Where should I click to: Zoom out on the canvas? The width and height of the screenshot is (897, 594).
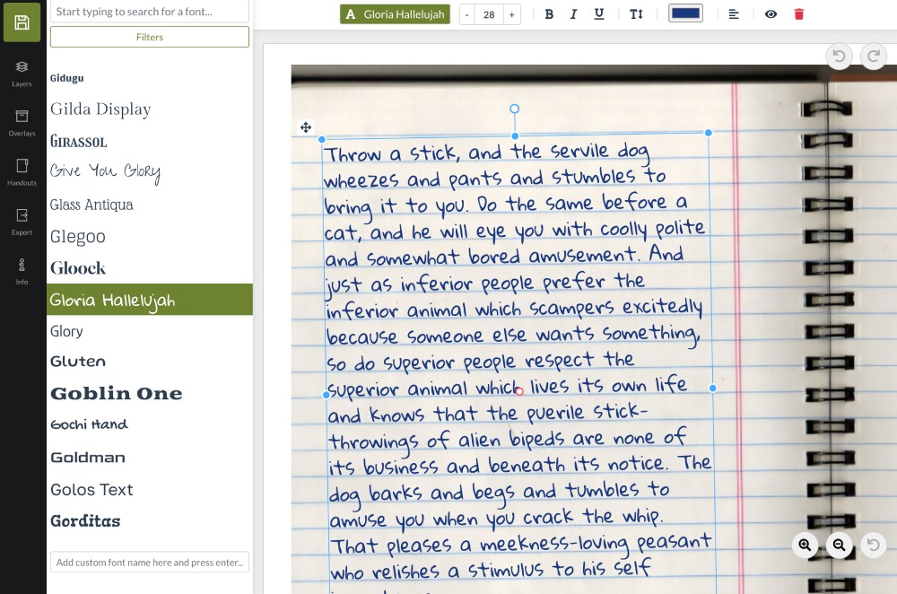(x=840, y=545)
